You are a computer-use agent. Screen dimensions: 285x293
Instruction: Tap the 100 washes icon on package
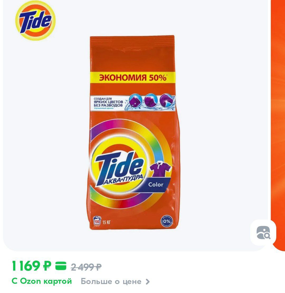97,221
